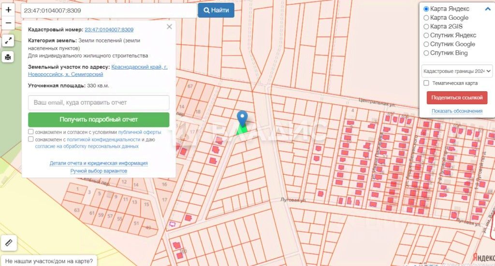Click the blue map pin marker
This screenshot has height=266, width=495.
point(242,119)
